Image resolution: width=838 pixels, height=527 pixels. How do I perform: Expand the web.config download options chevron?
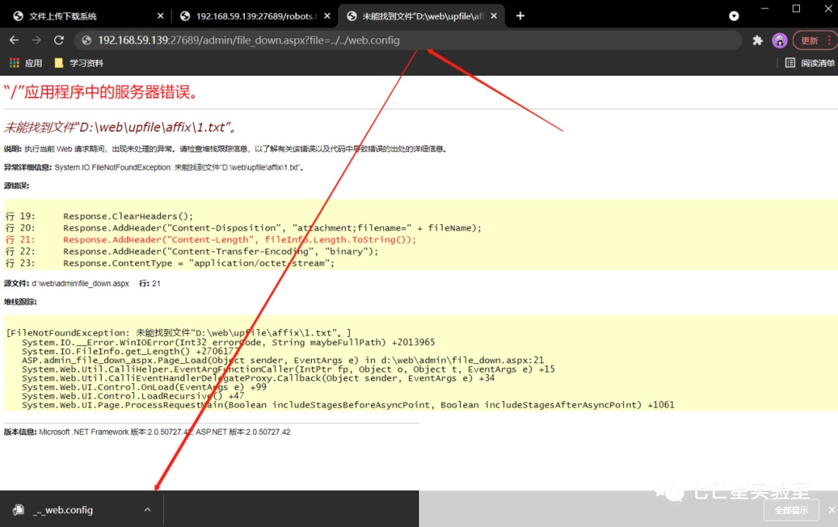[147, 510]
